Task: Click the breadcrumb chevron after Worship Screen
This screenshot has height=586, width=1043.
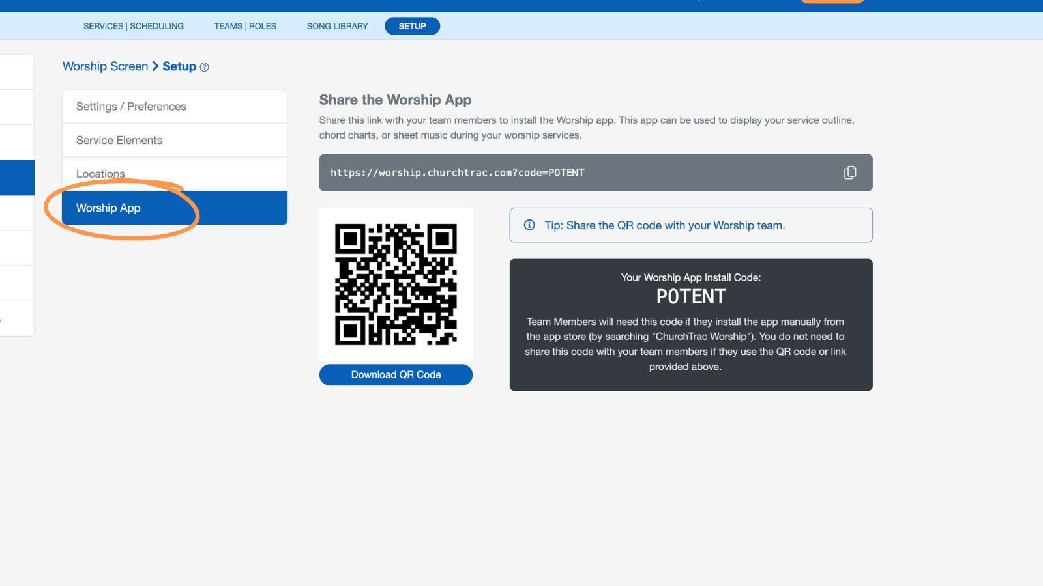Action: (x=156, y=66)
